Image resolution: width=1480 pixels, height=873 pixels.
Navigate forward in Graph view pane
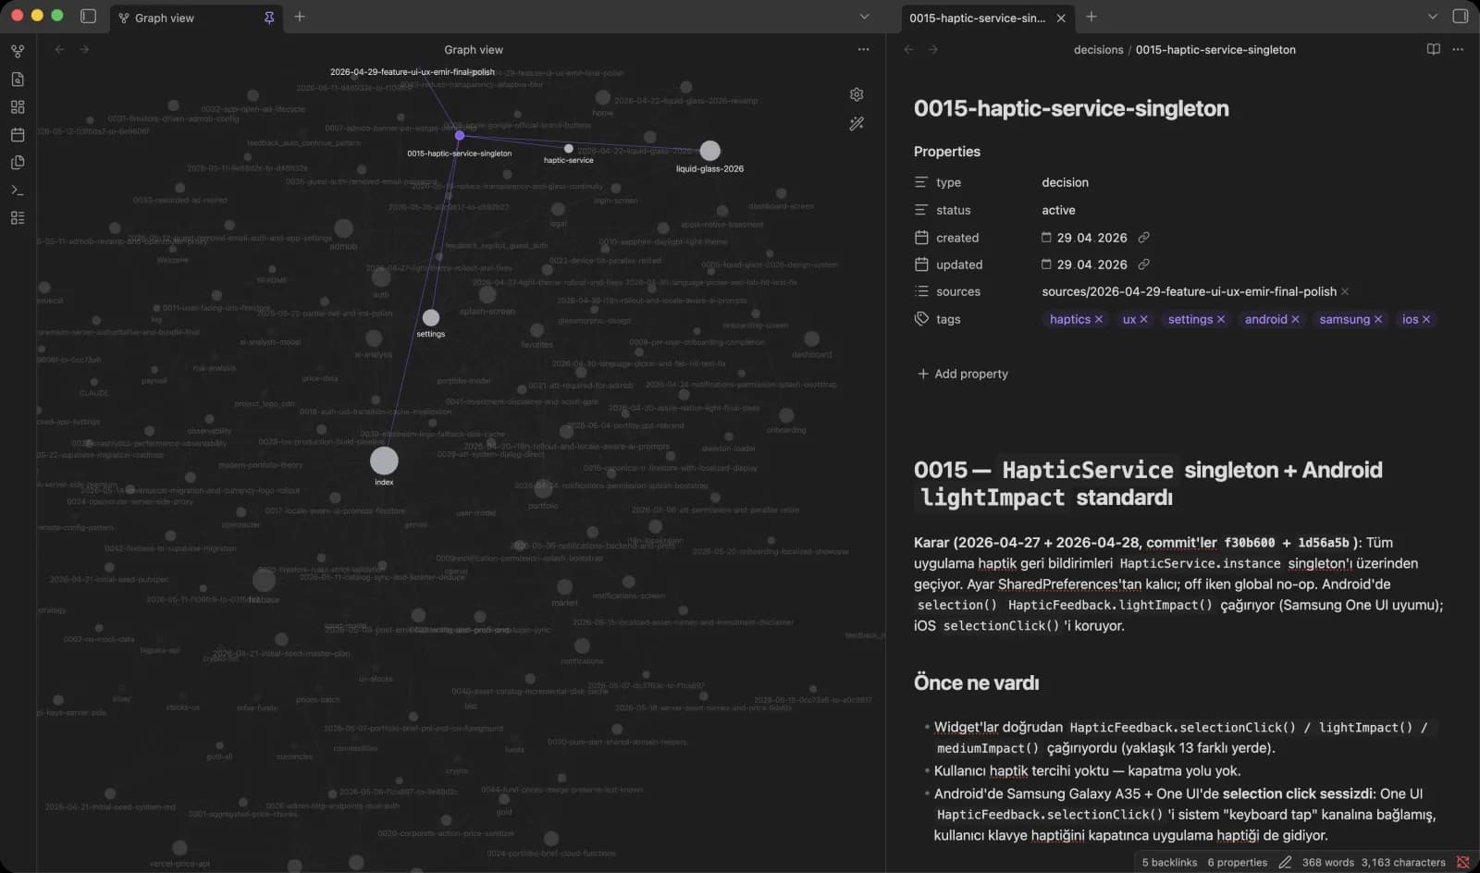click(x=84, y=49)
